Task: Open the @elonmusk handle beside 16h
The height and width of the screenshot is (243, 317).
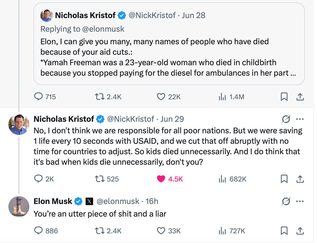Action: tap(118, 201)
